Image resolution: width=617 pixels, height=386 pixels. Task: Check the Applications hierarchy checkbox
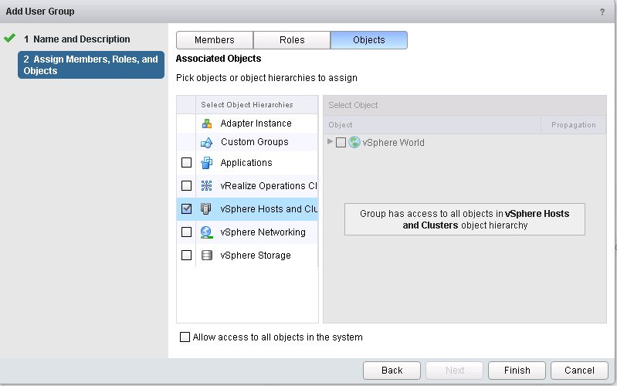pyautogui.click(x=187, y=162)
